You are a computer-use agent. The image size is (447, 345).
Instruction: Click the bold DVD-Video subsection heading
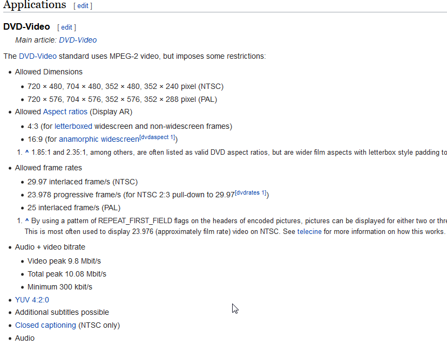(x=26, y=27)
